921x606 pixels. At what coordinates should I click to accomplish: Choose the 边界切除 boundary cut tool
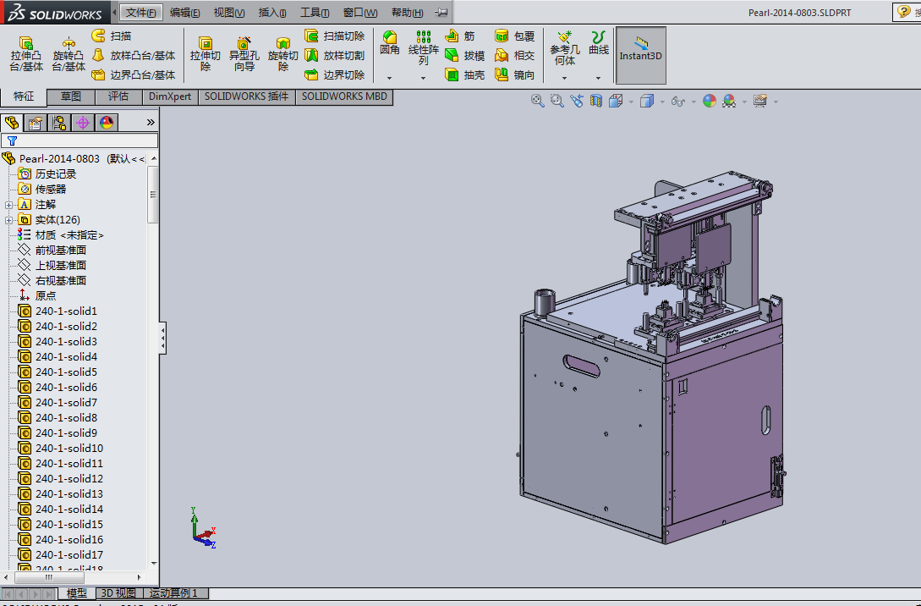point(335,74)
